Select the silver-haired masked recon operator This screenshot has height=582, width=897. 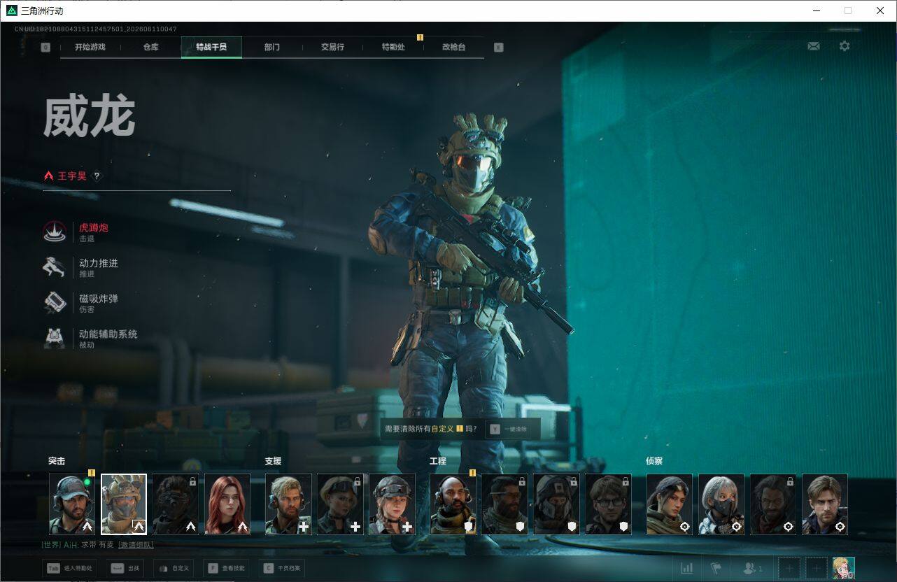pos(721,504)
